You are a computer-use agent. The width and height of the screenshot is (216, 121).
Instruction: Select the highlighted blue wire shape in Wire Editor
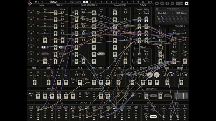[163, 19]
